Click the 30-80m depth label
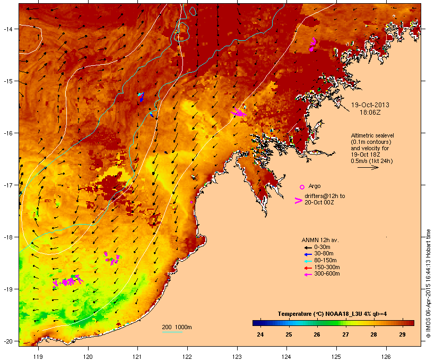 click(x=324, y=254)
